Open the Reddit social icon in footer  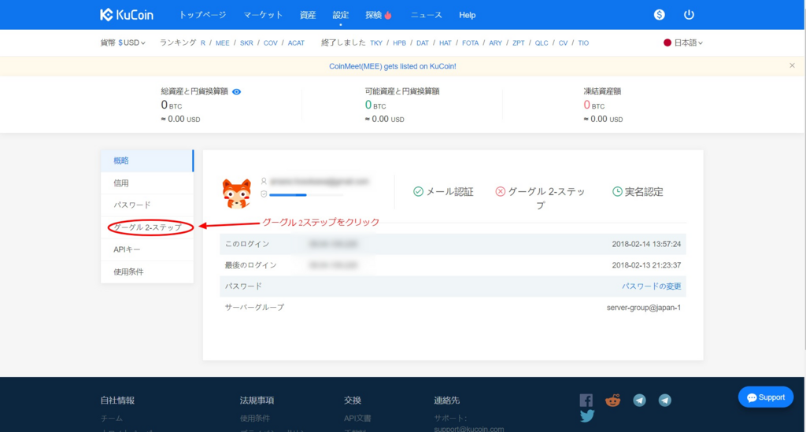[612, 400]
